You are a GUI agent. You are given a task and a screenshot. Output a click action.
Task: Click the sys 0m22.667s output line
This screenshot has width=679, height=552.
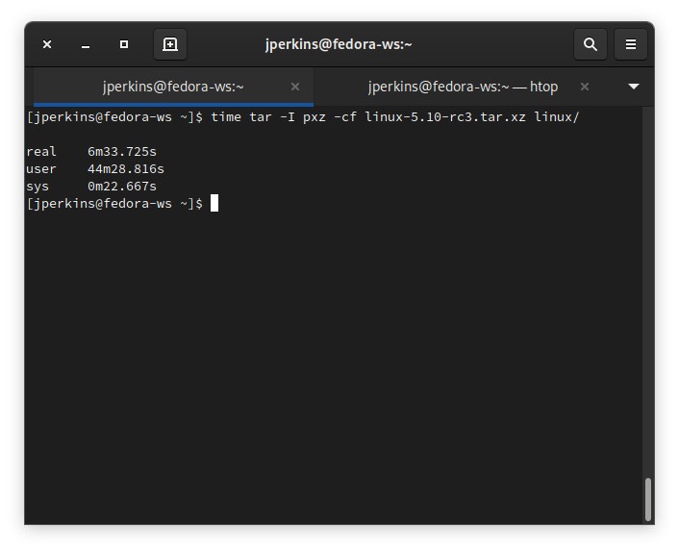click(x=91, y=187)
